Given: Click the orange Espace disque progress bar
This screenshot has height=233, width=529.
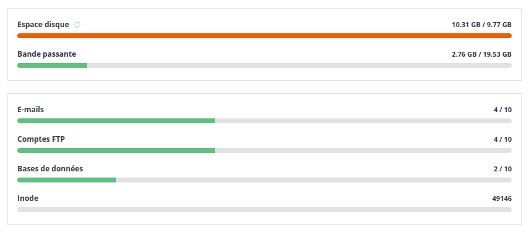Looking at the screenshot, I should coord(264,36).
